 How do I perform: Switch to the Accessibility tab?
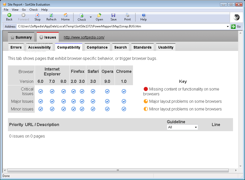[x=39, y=47]
